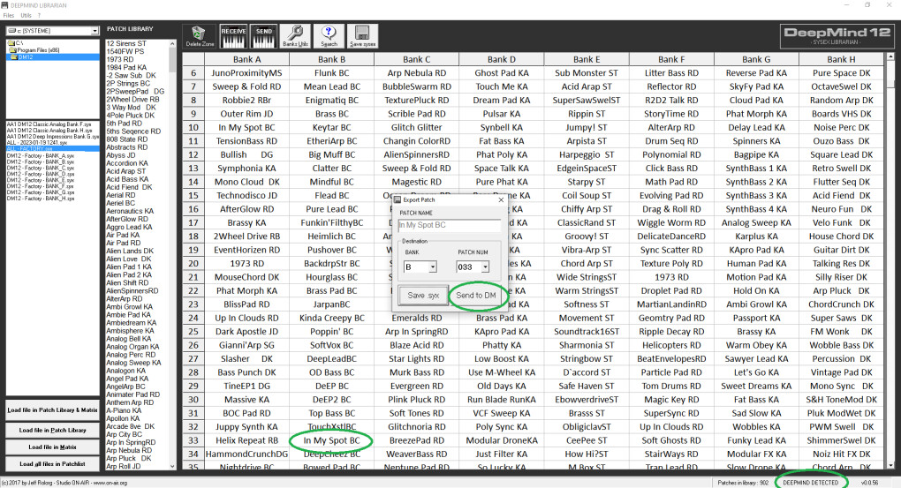
Task: Select Pure Space DK cell
Action: click(x=841, y=73)
